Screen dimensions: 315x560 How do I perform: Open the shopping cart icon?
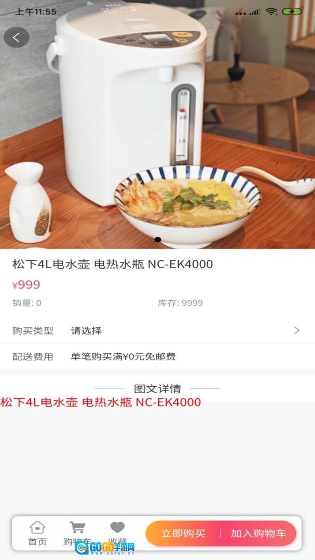click(77, 527)
